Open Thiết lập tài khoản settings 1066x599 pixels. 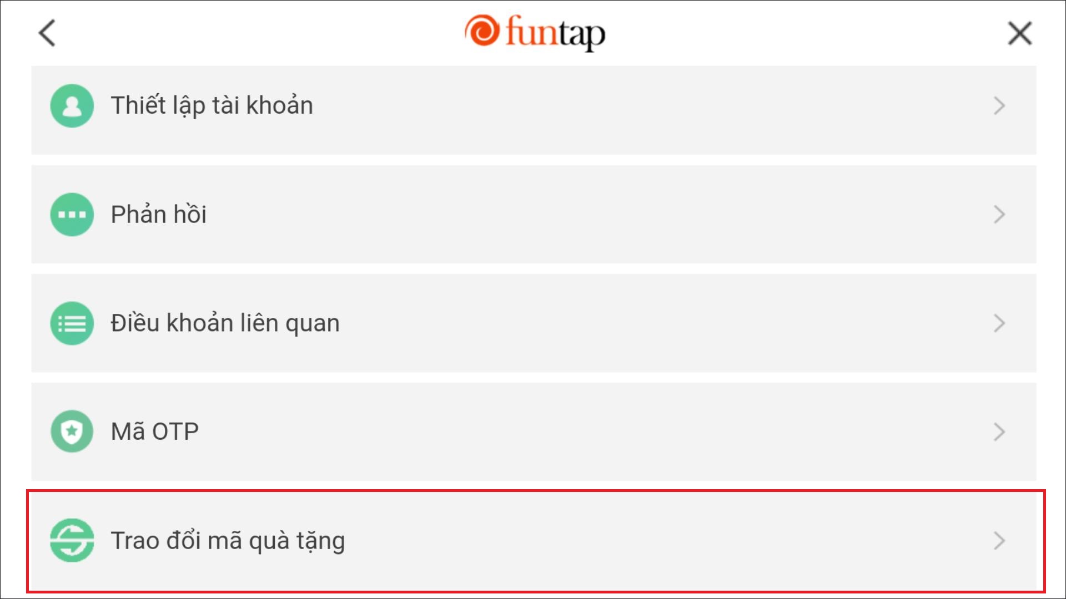pyautogui.click(x=533, y=105)
